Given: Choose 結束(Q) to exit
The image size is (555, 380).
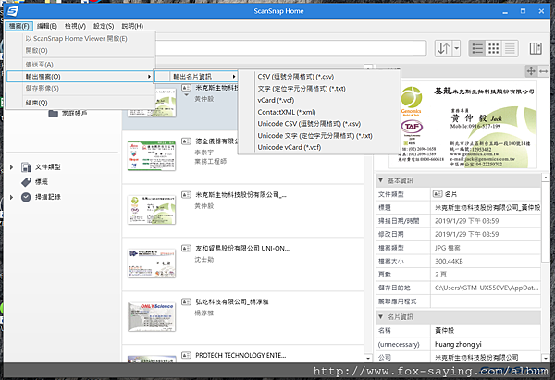Looking at the screenshot, I should (x=81, y=103).
